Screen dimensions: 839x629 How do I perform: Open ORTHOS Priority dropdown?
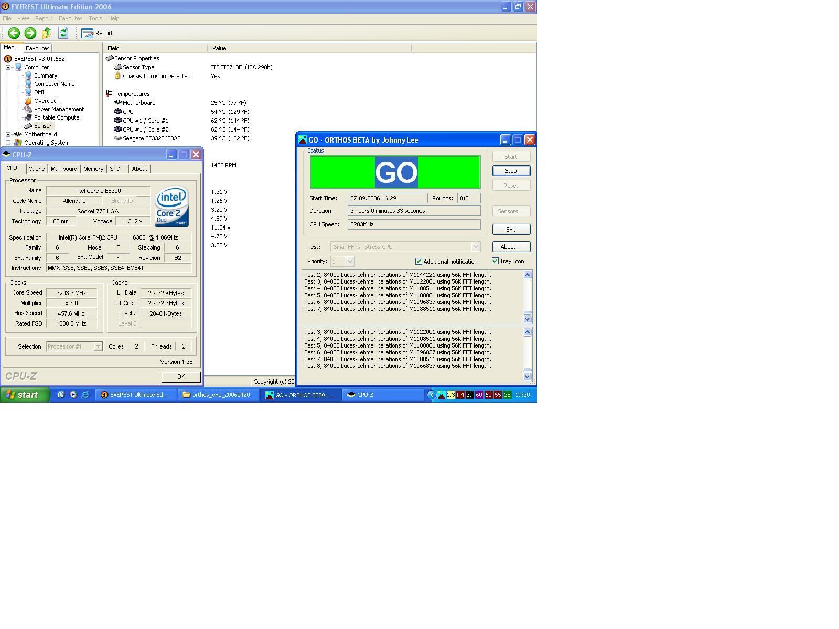coord(342,261)
